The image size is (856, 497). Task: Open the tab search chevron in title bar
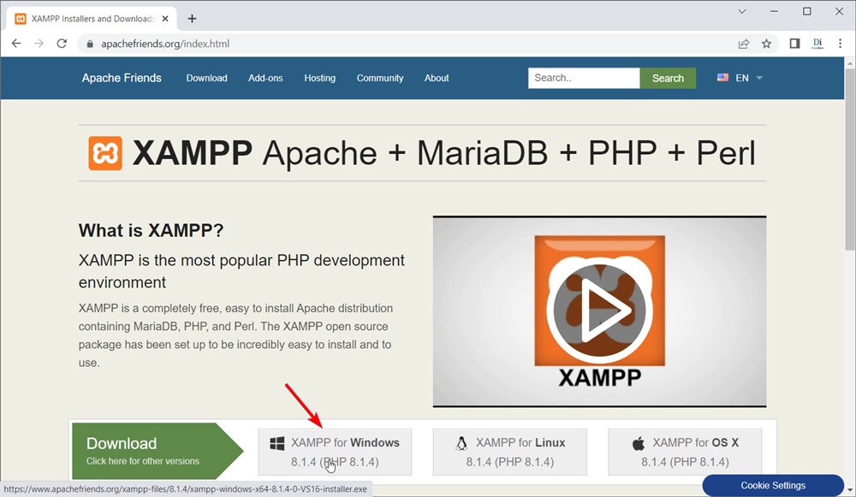coord(742,11)
